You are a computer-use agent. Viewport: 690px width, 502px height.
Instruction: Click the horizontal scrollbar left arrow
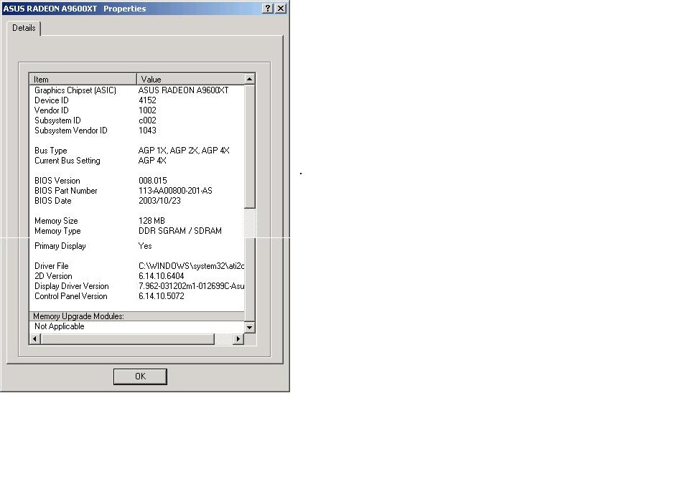click(35, 339)
